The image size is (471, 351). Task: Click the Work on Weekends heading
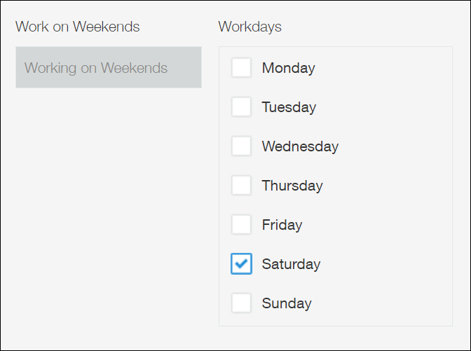[x=77, y=27]
